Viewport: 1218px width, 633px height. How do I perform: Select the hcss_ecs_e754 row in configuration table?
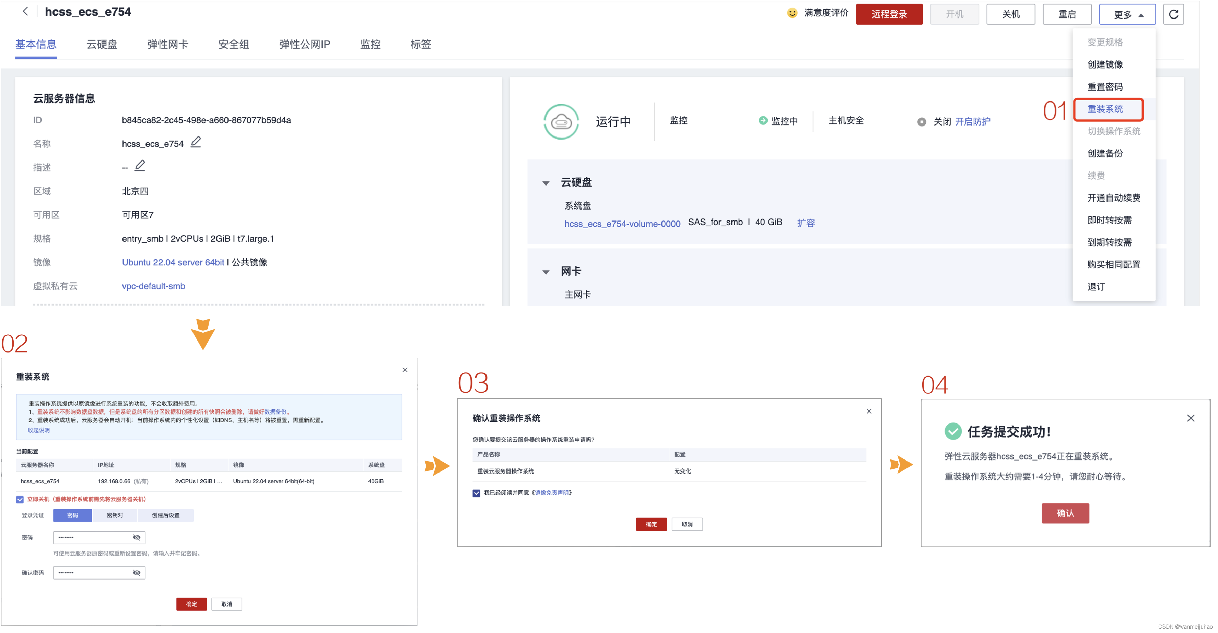coord(209,481)
